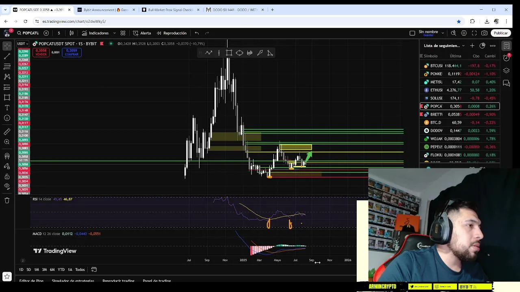Open the Indicadores dialog
The width and height of the screenshot is (520, 292).
coord(95,33)
